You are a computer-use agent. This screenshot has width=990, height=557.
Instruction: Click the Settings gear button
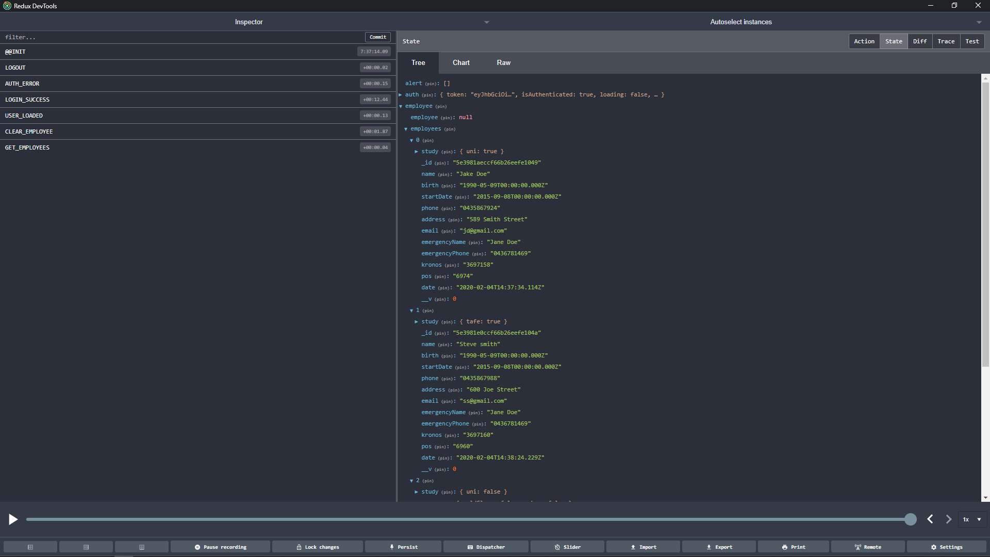tap(946, 547)
